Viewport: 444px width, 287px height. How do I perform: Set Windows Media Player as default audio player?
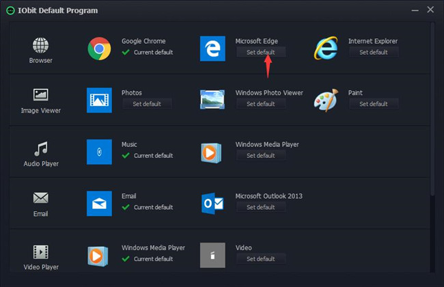[261, 156]
